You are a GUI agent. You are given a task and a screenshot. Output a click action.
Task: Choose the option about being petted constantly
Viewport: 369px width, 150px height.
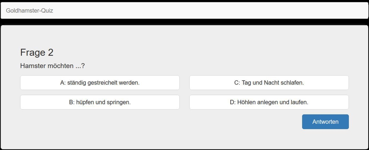[x=100, y=83]
